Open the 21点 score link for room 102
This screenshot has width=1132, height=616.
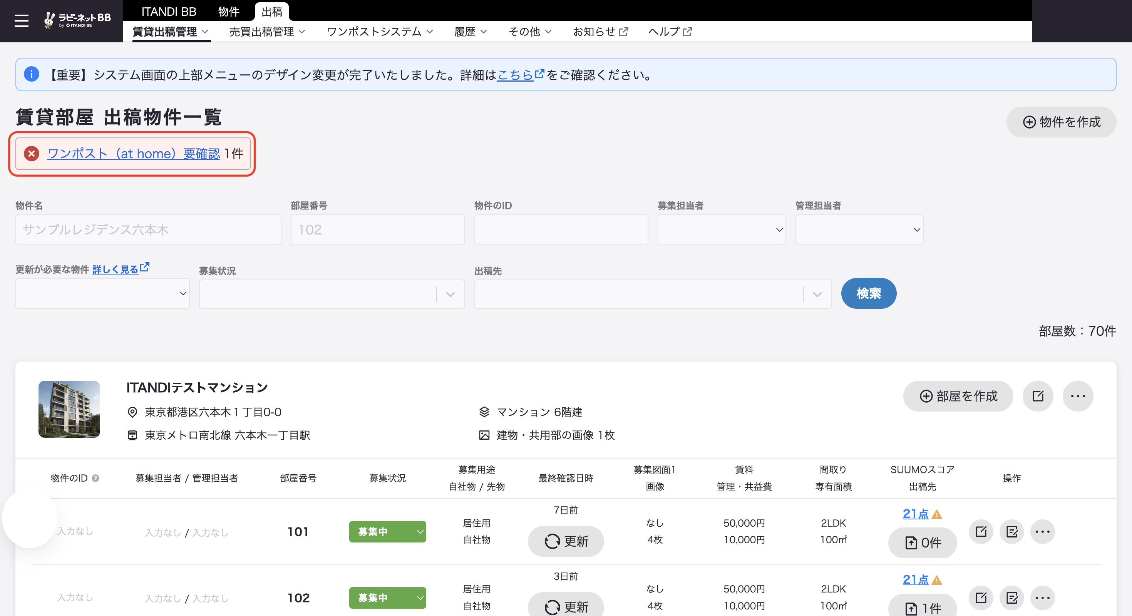click(x=915, y=579)
